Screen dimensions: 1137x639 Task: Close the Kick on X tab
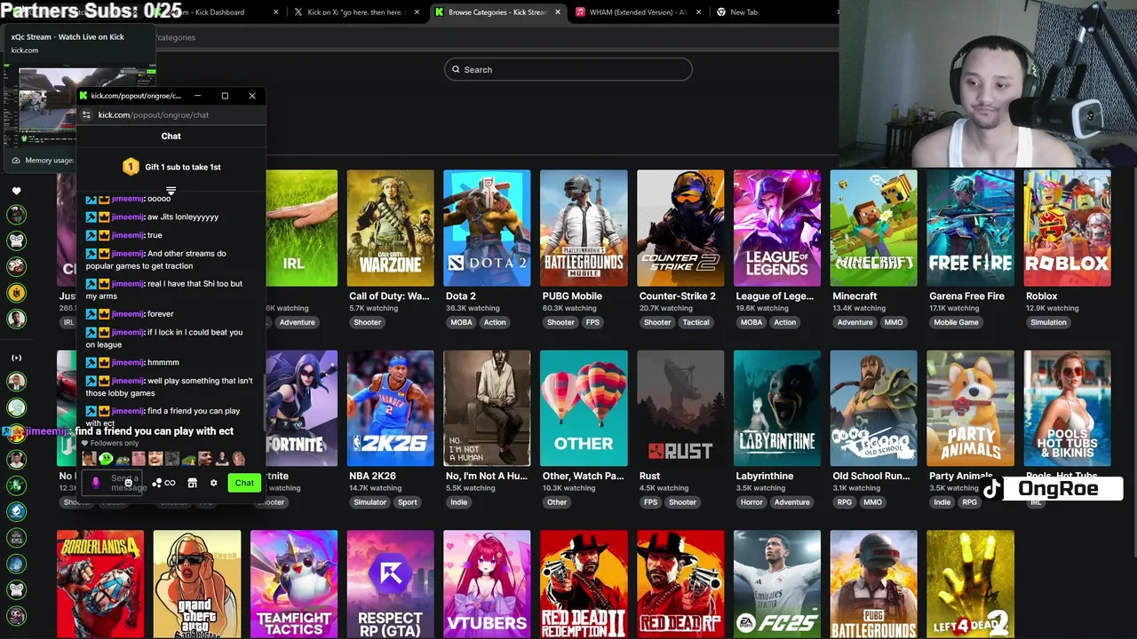417,12
